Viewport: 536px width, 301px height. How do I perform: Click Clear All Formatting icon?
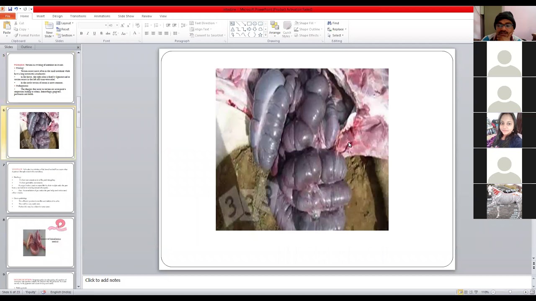click(137, 25)
